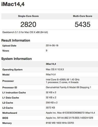Click the Model row label
Screen dimensions: 98x127
[x=6, y=75]
